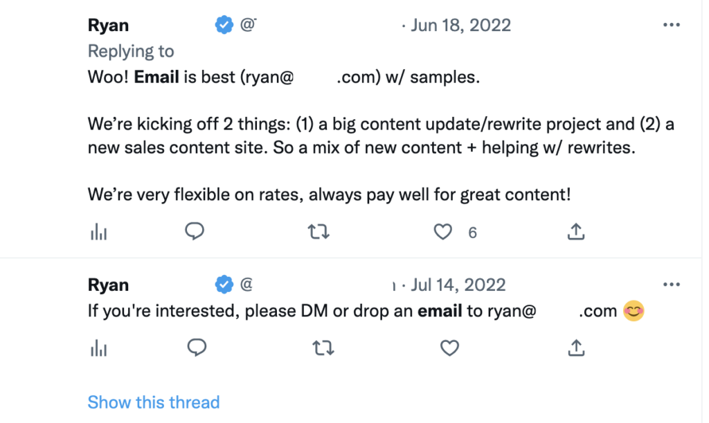Open analytics for the July 14 tweet
Screen dimensions: 709x423
pyautogui.click(x=98, y=348)
